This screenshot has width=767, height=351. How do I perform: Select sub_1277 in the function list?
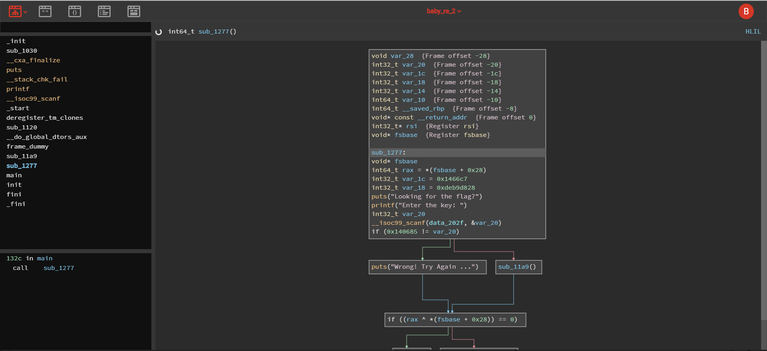point(22,166)
